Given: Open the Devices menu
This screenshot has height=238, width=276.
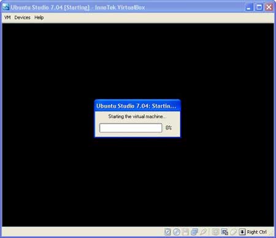Looking at the screenshot, I should [x=22, y=18].
